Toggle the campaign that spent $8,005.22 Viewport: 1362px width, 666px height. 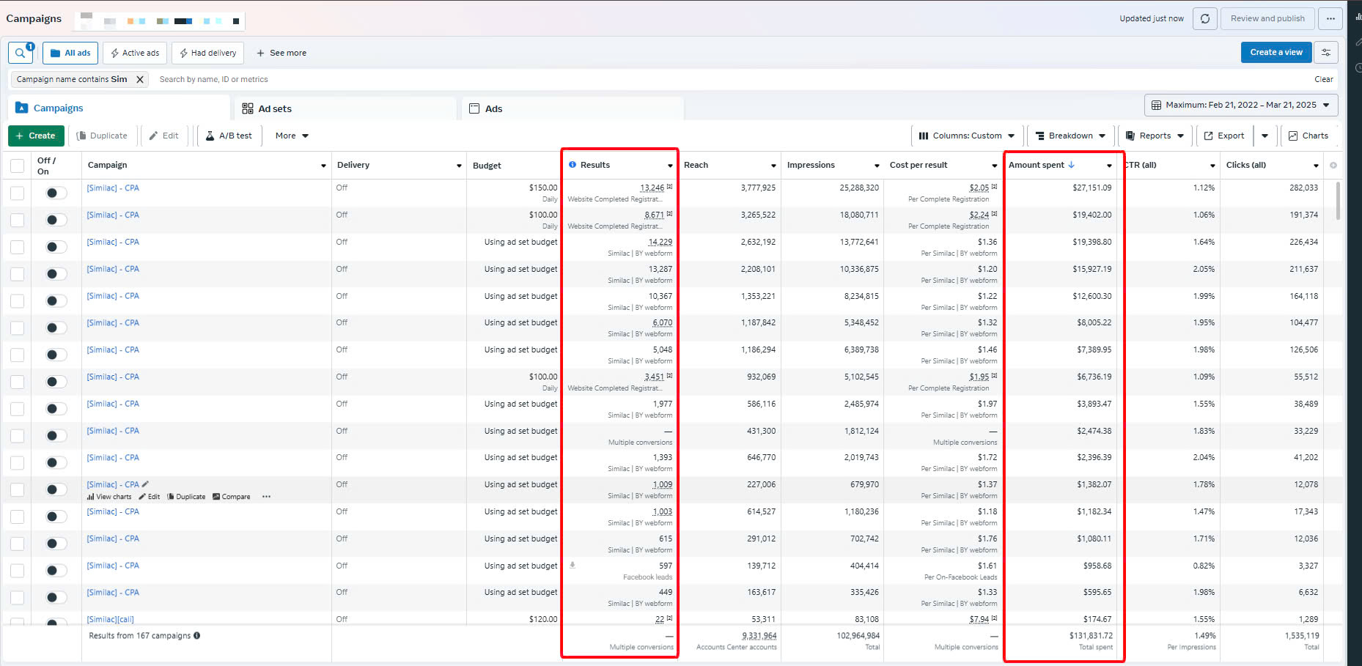[x=56, y=328]
